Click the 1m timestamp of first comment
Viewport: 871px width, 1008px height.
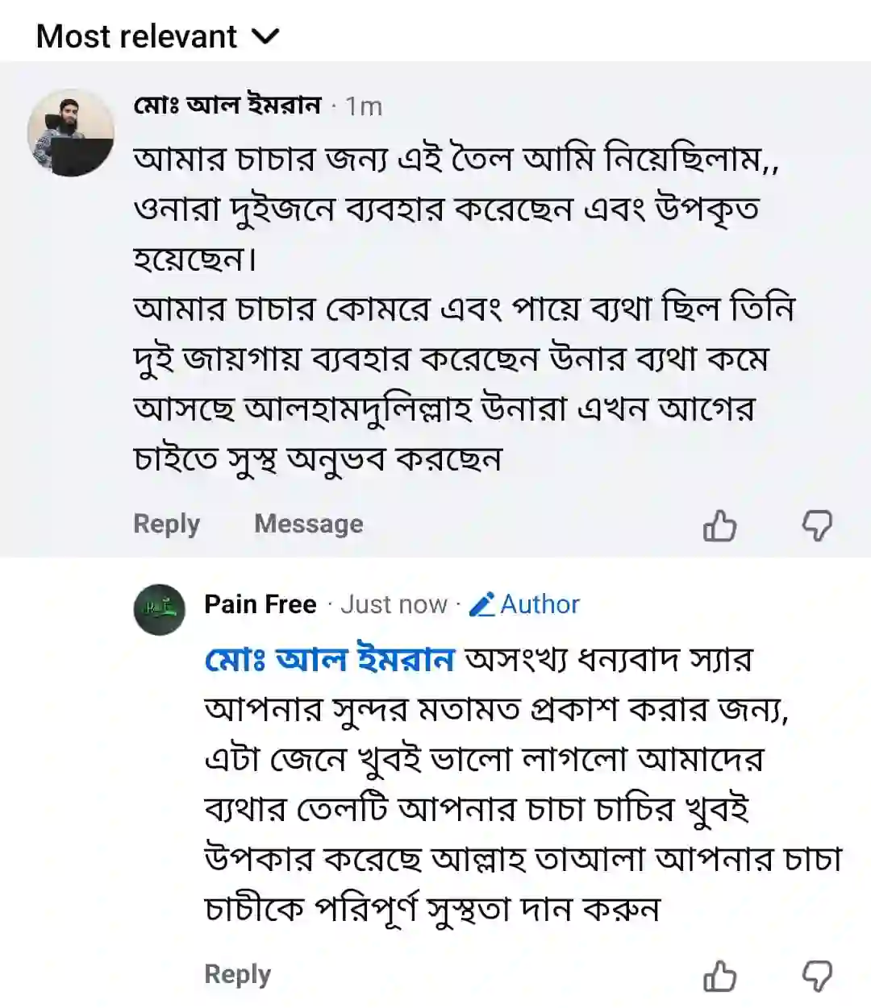[x=364, y=106]
